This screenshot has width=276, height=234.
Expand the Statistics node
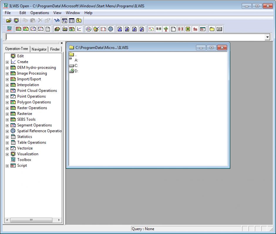point(7,137)
